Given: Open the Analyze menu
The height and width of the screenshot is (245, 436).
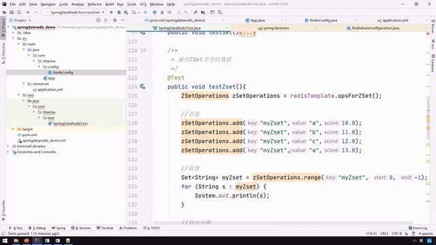Looking at the screenshot, I should (x=78, y=4).
